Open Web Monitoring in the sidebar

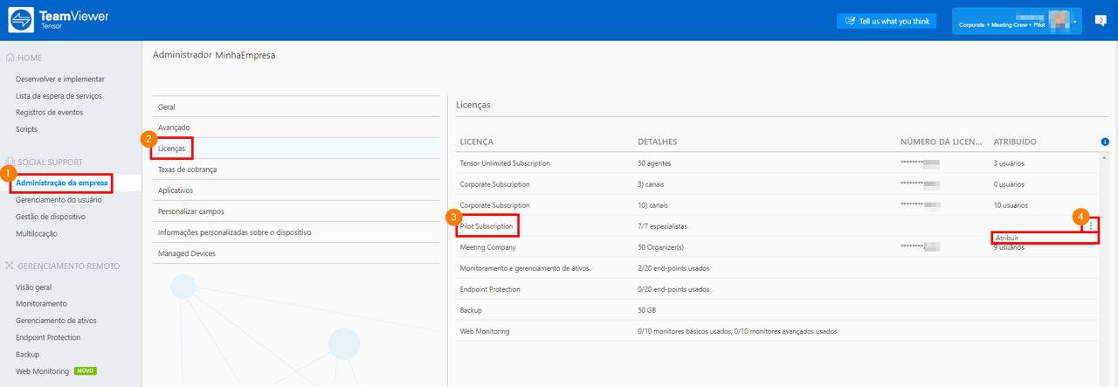coord(42,371)
